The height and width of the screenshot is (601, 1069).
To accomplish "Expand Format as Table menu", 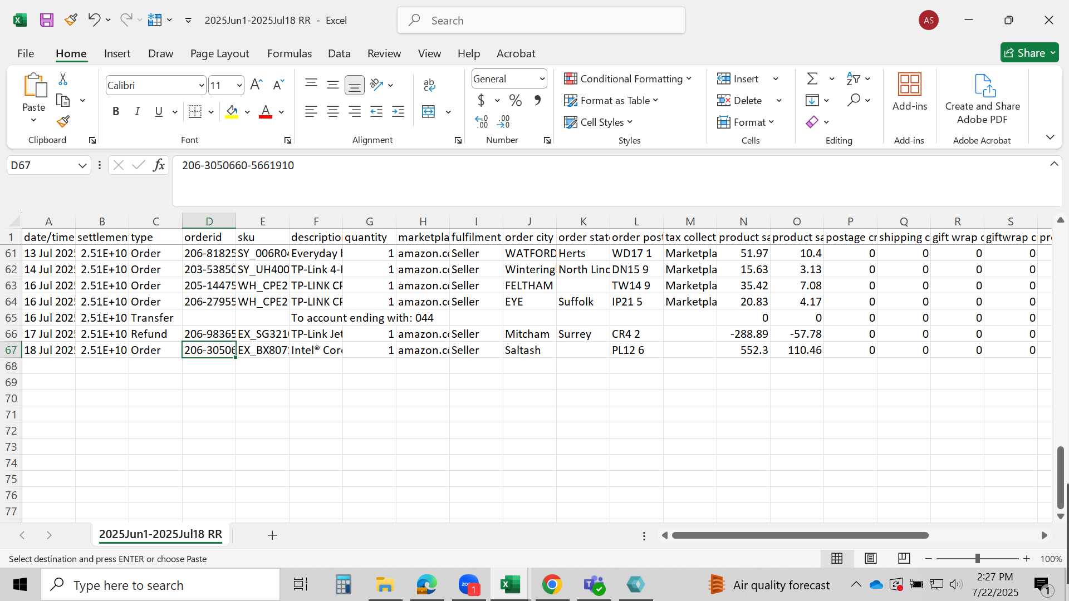I will click(611, 100).
